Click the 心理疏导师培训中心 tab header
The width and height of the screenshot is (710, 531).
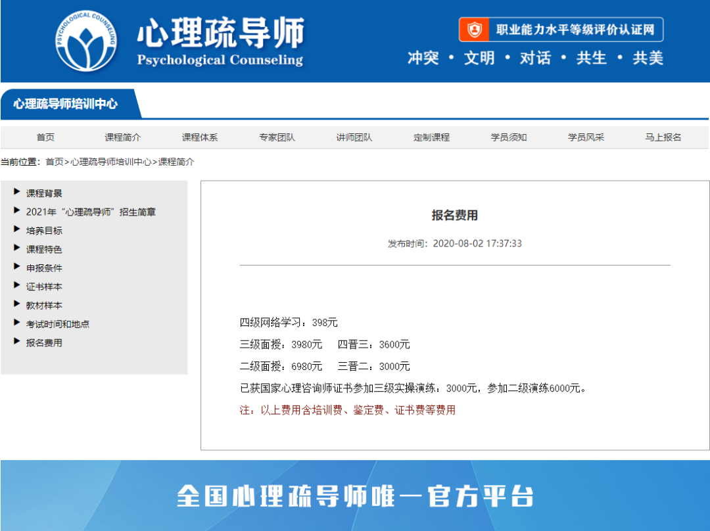pos(66,104)
